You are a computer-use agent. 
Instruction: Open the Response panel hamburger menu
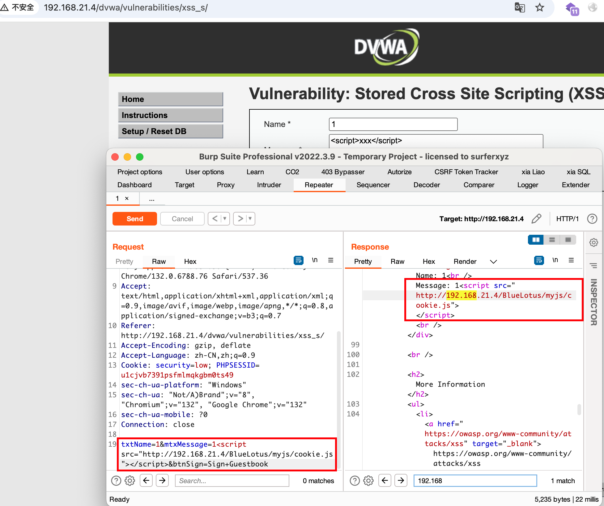pyautogui.click(x=571, y=260)
